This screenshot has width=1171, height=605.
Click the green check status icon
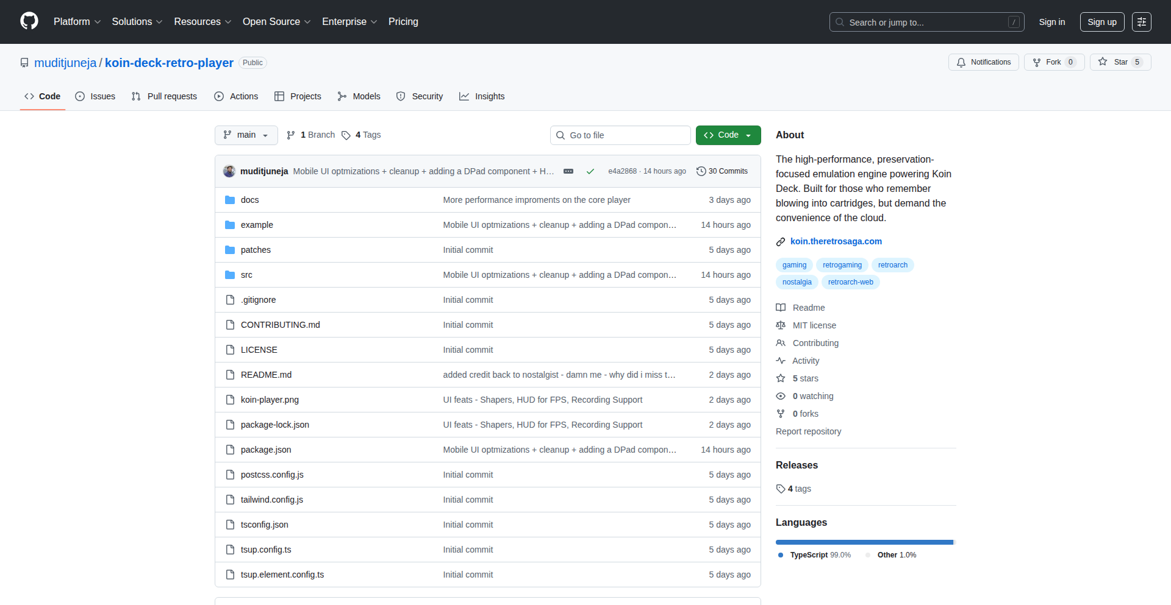(590, 171)
